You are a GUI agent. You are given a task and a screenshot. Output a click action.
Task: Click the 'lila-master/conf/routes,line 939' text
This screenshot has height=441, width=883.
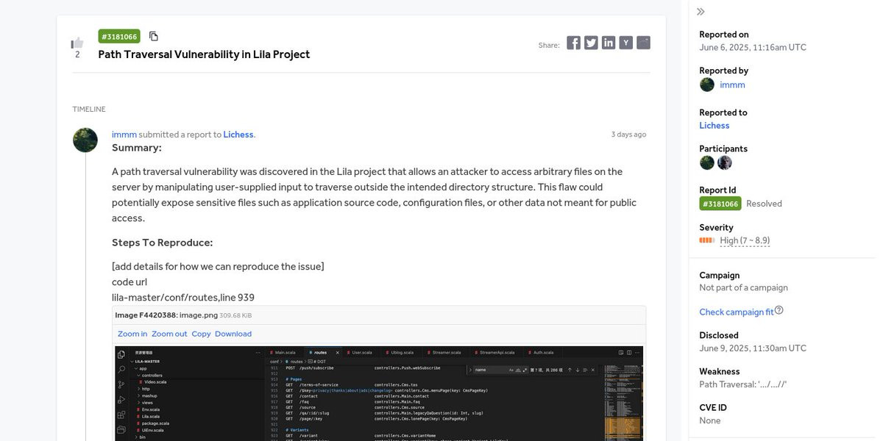183,298
